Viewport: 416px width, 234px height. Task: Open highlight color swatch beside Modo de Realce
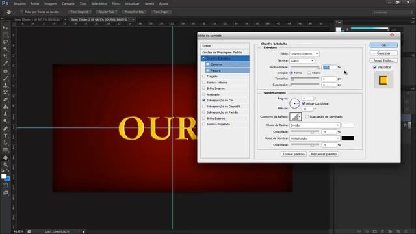point(348,125)
